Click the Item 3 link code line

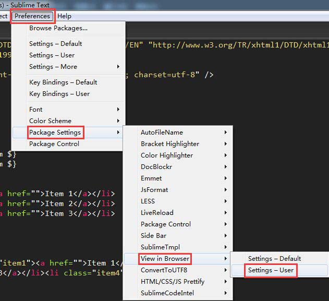(x=57, y=213)
